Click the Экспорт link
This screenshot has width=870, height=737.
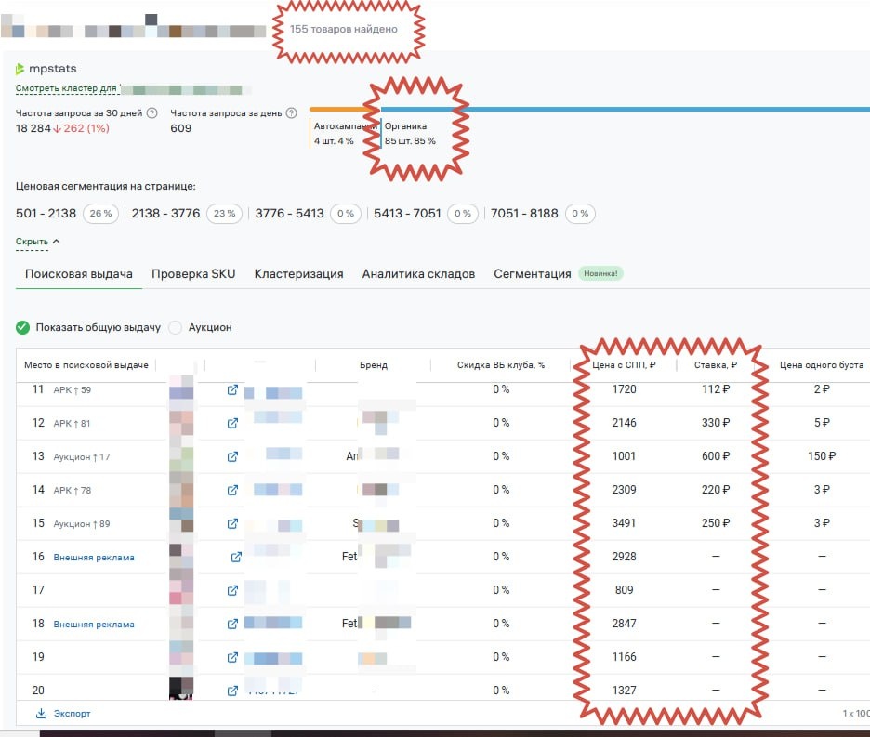(72, 713)
